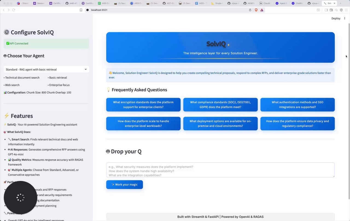The height and width of the screenshot is (221, 350).
Task: Open the Brave VPN shield icon
Action: click(341, 10)
